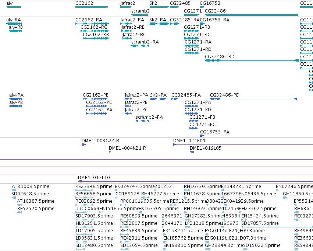This screenshot has width=313, height=251.
Task: Select the long CG32486 gene bar
Action: pos(252,15)
